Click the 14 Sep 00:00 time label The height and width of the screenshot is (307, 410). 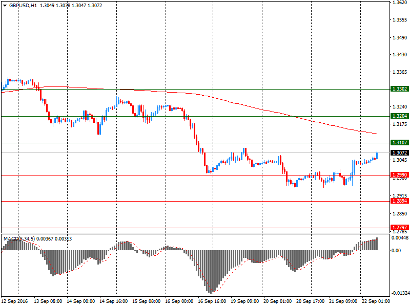tap(81, 301)
